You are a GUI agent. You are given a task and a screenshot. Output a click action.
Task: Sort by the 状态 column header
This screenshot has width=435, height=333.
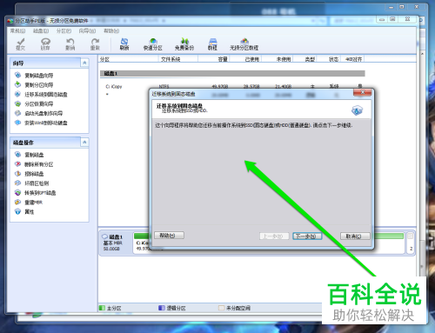[x=329, y=59]
